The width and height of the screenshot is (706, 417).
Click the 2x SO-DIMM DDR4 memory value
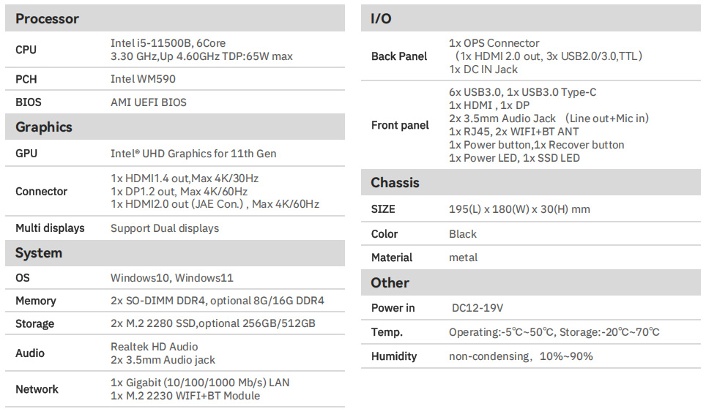(x=218, y=301)
